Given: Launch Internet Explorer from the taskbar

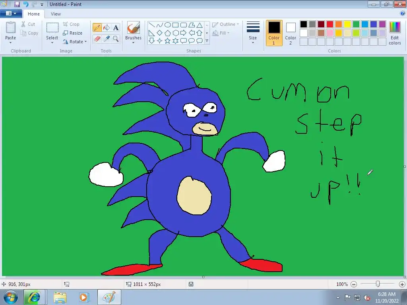Looking at the screenshot, I should [x=34, y=297].
